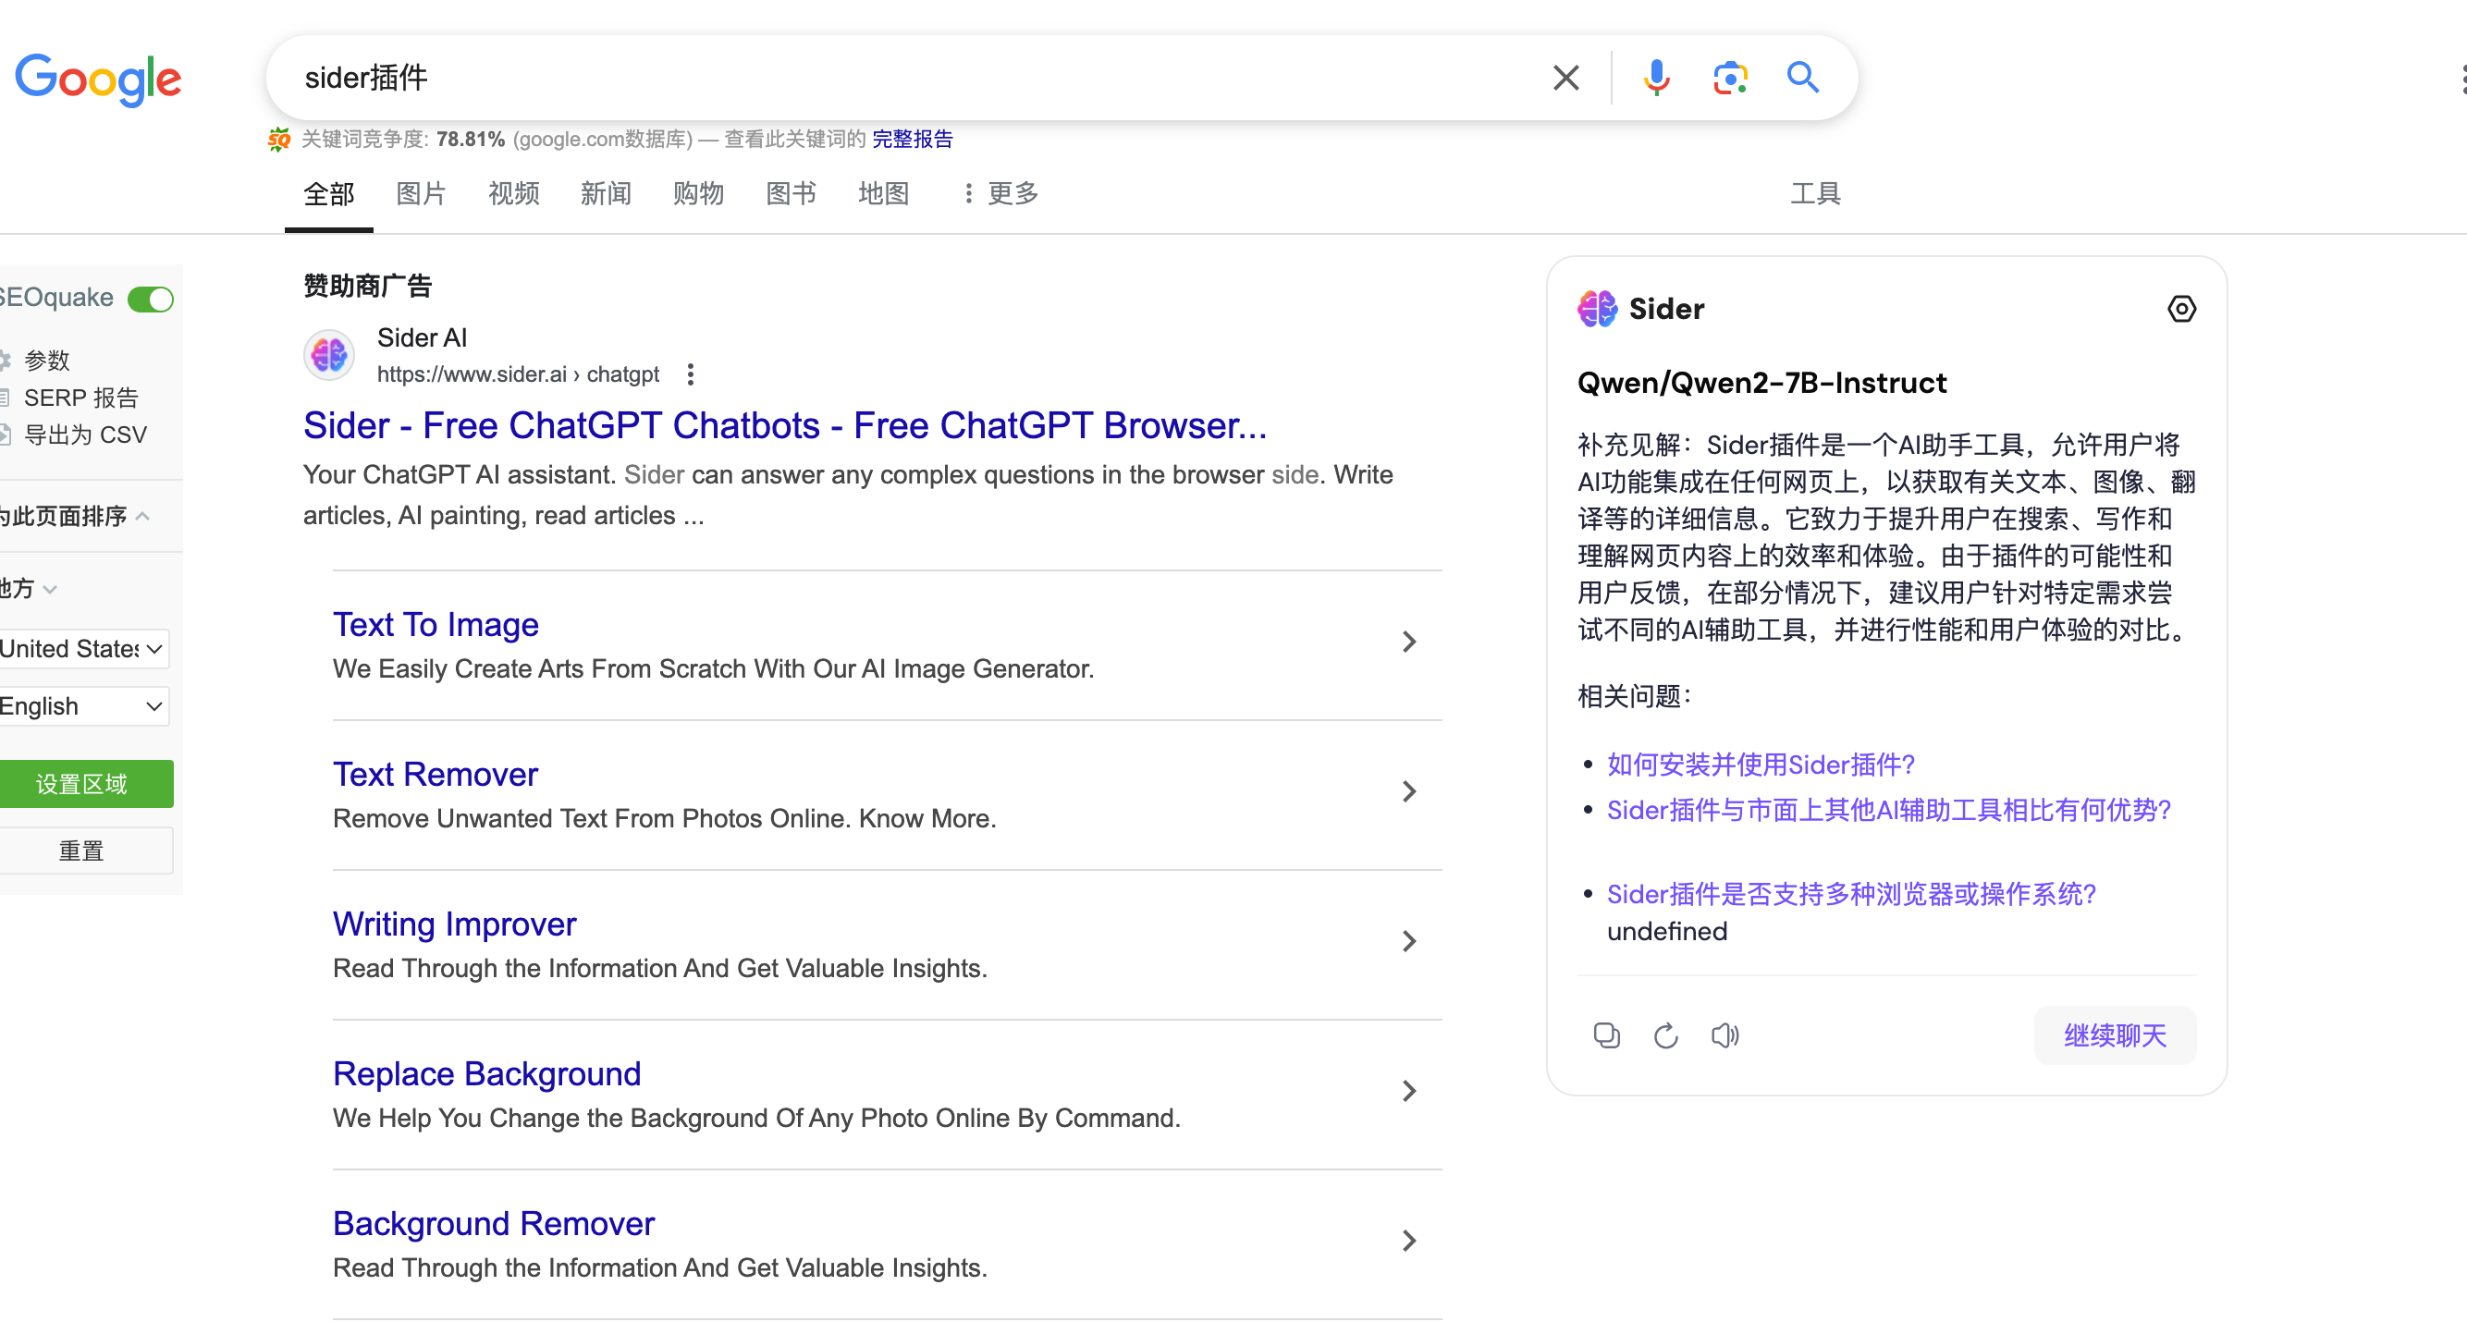Expand the Replace Background sitelink arrow
The image size is (2467, 1322).
click(1409, 1091)
